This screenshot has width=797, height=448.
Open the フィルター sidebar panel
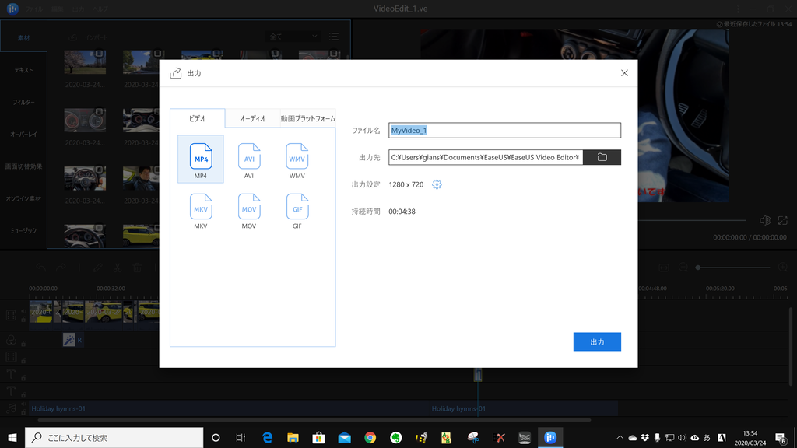23,102
